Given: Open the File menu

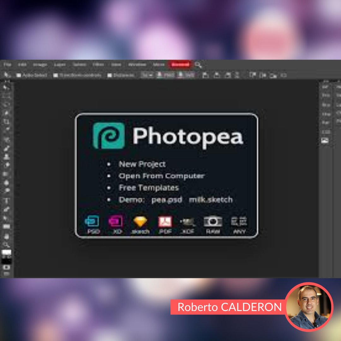Looking at the screenshot, I should (x=7, y=65).
